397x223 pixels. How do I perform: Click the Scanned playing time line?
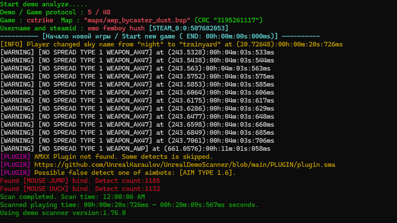click(130, 205)
